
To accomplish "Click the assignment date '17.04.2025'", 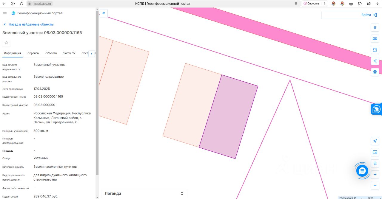I will [41, 89].
